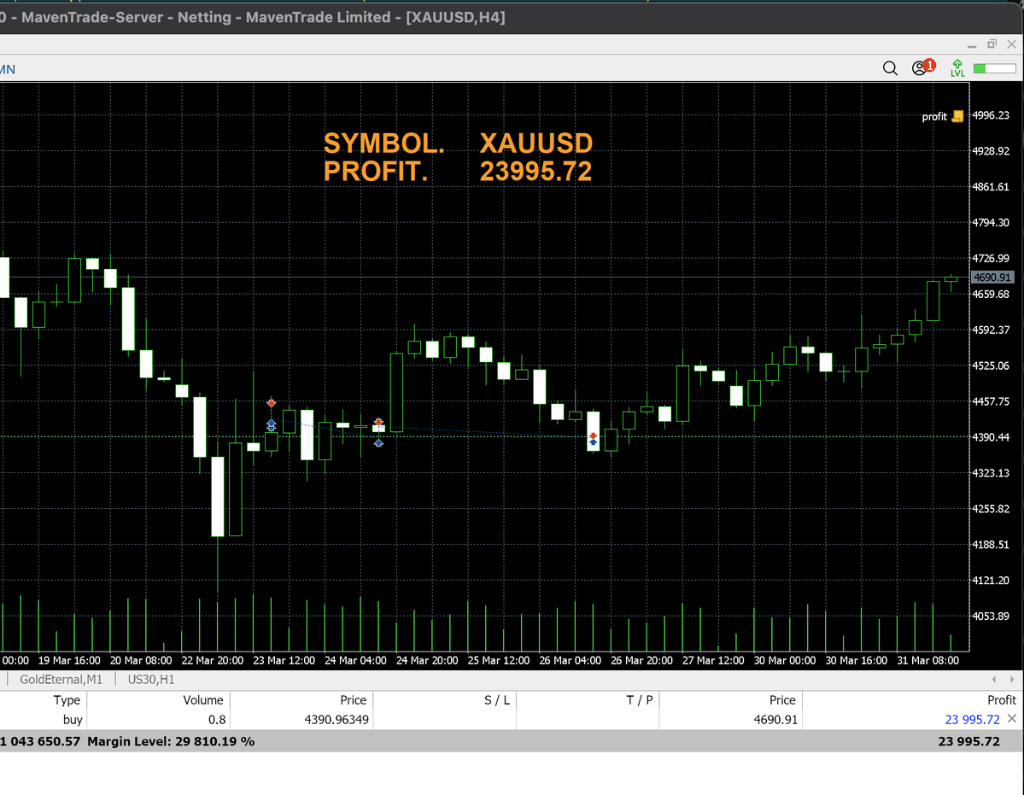Click the blue 23 995.72 profit value

(972, 719)
